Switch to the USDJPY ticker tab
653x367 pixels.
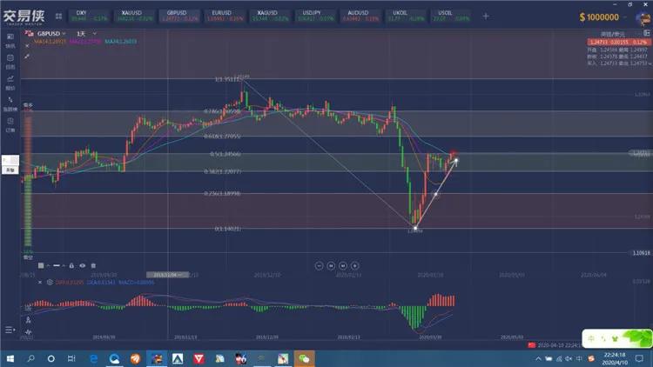[315, 16]
